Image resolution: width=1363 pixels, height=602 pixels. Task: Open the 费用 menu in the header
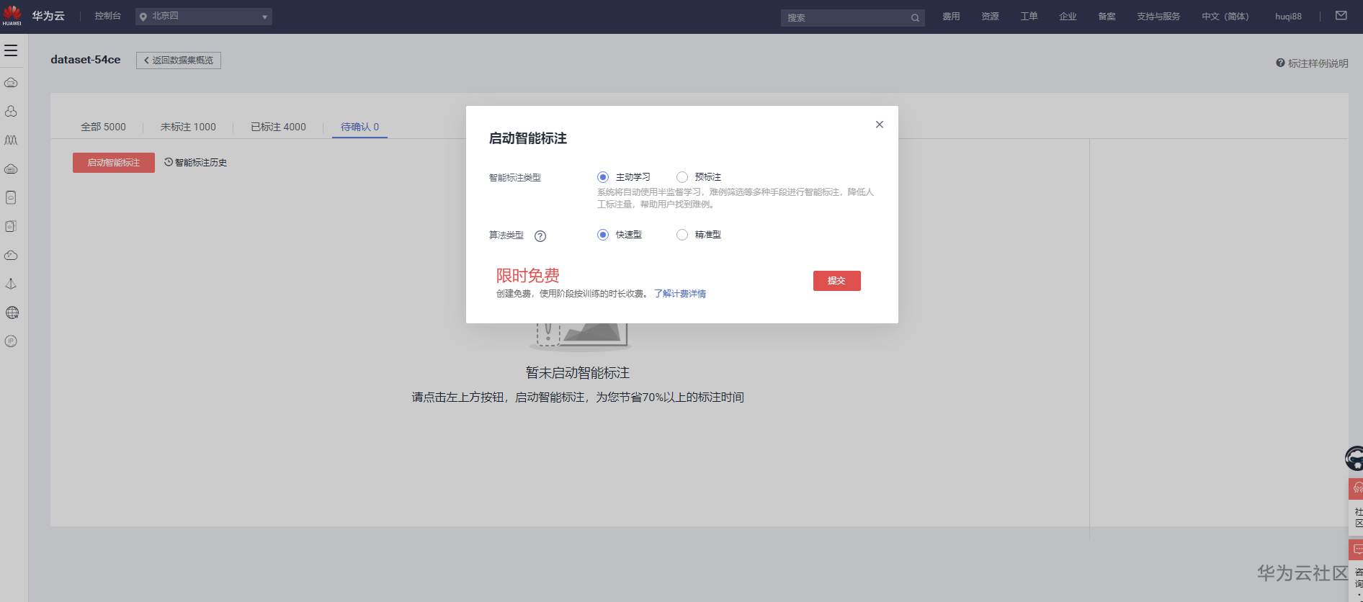point(951,16)
